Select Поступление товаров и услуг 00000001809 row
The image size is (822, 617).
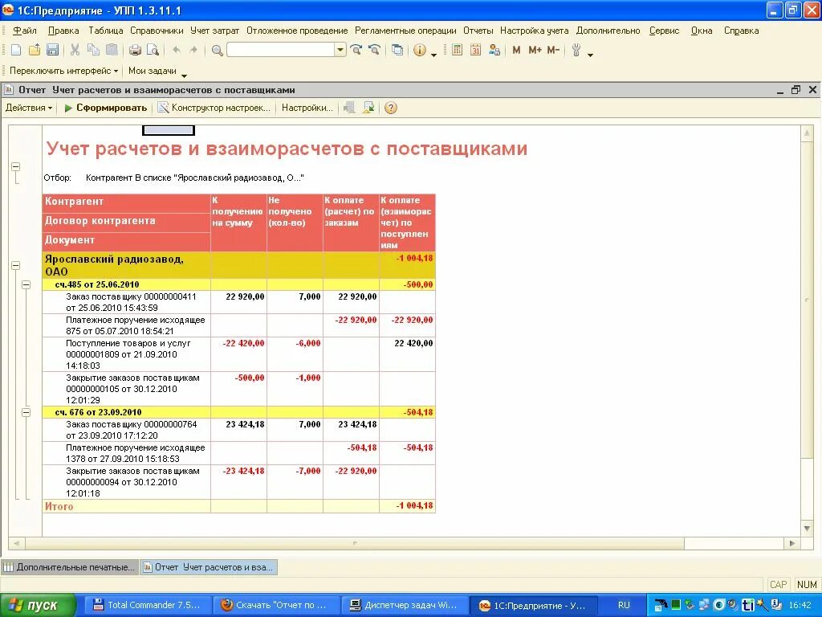click(239, 354)
